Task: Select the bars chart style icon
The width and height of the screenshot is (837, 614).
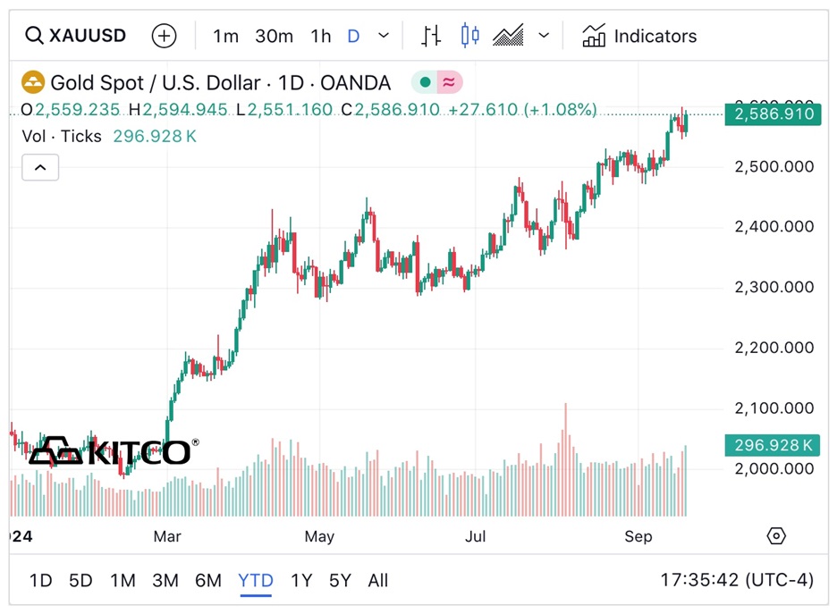Action: [431, 36]
